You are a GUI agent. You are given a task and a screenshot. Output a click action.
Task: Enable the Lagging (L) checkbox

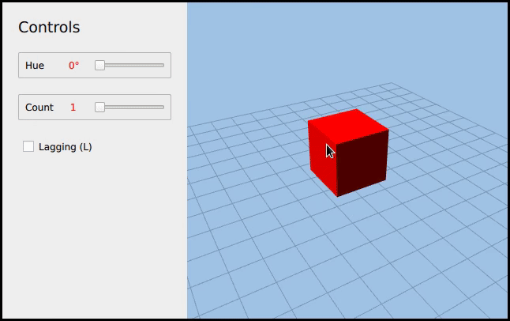tap(28, 146)
